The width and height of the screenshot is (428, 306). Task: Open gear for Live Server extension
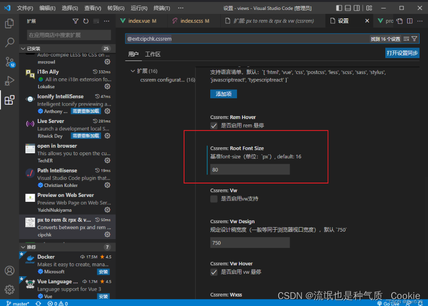(x=107, y=136)
